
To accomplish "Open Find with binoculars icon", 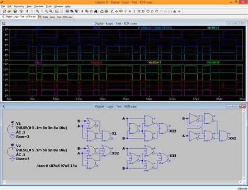I will (96, 11).
